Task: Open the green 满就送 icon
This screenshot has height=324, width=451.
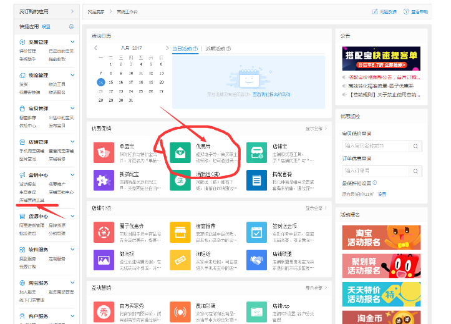Action: pyautogui.click(x=180, y=180)
